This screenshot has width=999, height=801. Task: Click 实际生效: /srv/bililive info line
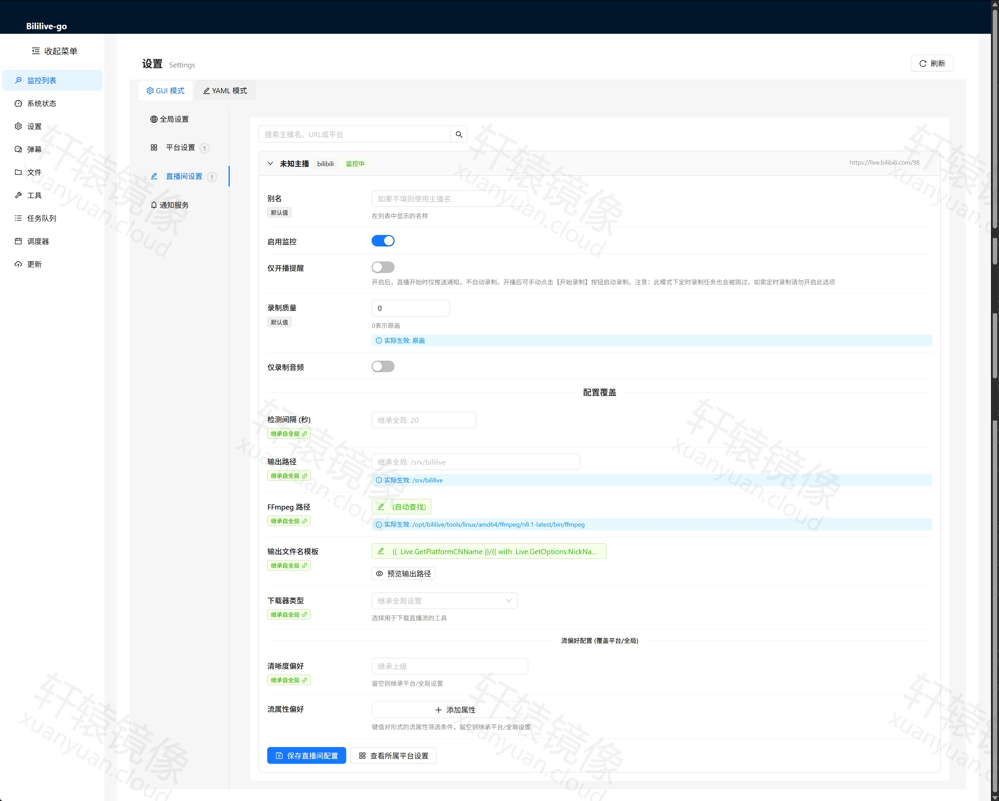pyautogui.click(x=651, y=480)
